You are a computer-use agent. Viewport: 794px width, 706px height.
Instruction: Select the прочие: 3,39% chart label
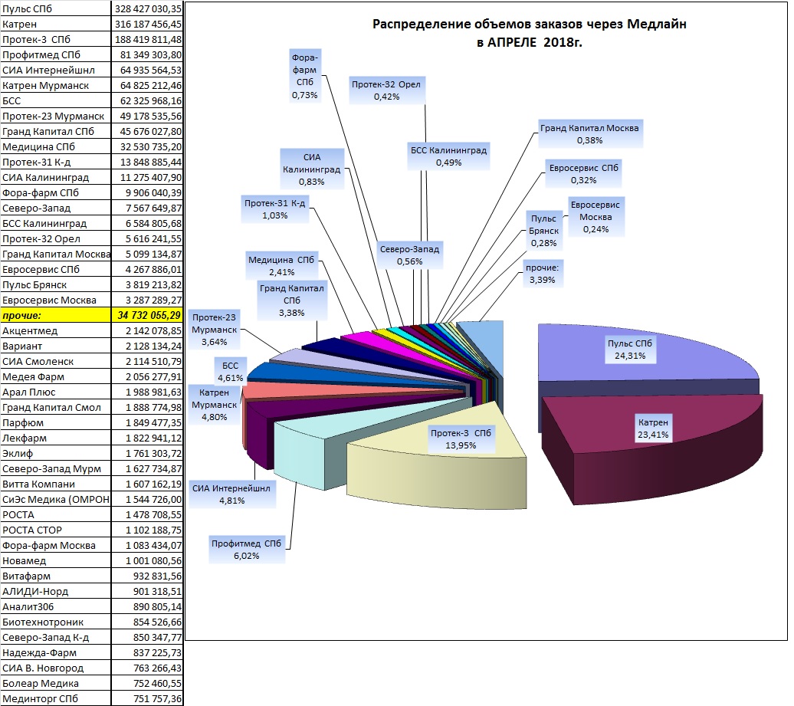(542, 274)
